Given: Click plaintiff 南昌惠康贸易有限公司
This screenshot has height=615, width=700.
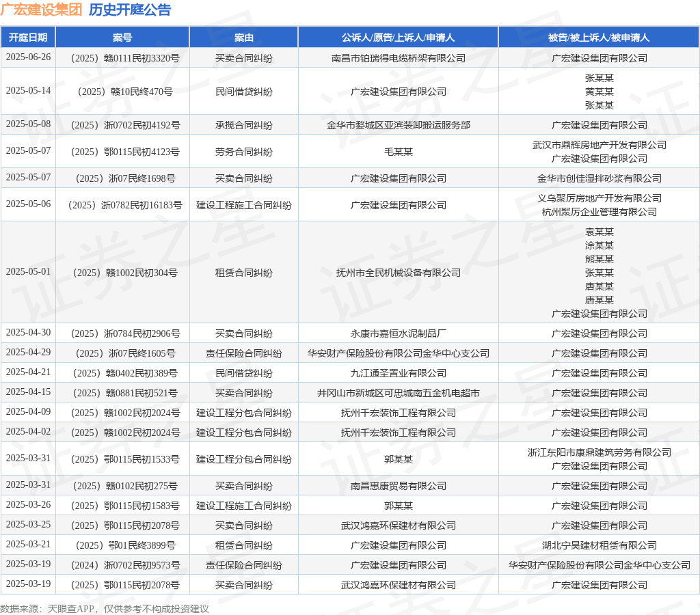Looking at the screenshot, I should (x=399, y=486).
